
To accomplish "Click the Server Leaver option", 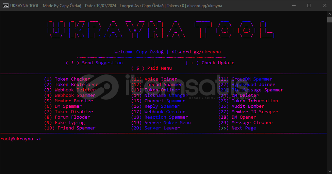I will (155, 128).
